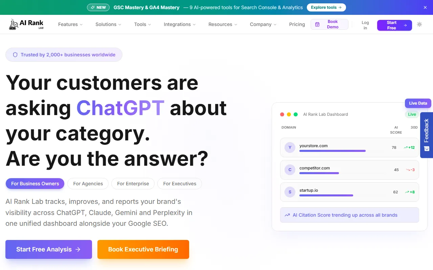
Task: Click the Explore tools button
Action: [326, 7]
